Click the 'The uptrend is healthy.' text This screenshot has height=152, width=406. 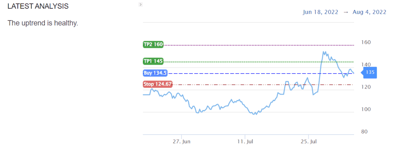click(x=43, y=23)
